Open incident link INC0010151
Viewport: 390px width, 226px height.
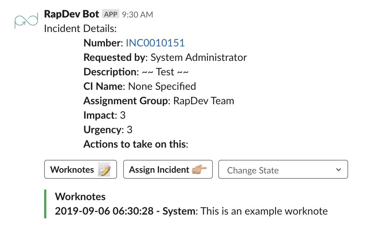(x=155, y=43)
